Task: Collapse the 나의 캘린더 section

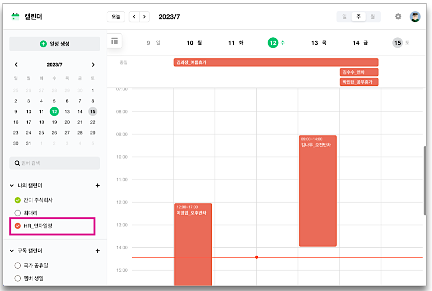Action: (x=12, y=186)
